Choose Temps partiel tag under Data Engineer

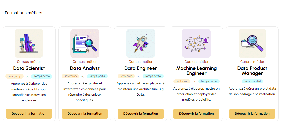[153, 76]
